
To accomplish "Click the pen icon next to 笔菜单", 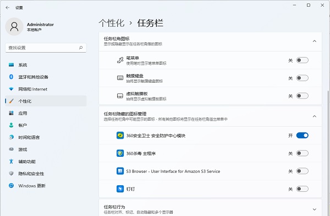I will point(120,60).
